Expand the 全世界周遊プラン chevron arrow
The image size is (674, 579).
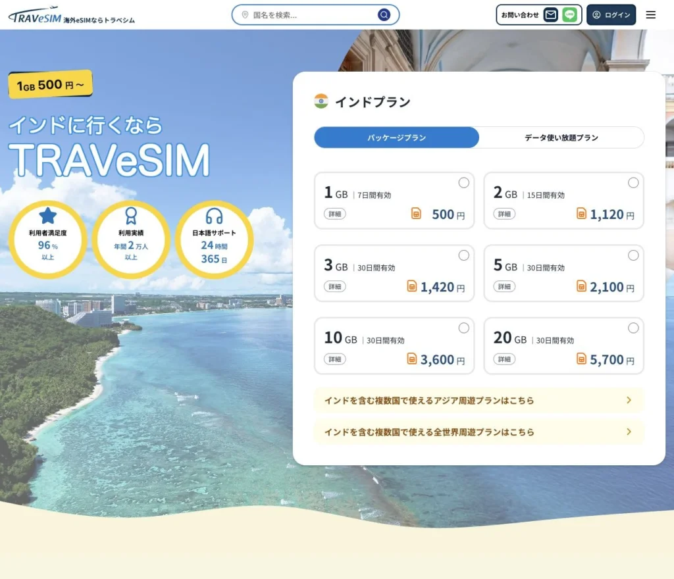pyautogui.click(x=629, y=432)
